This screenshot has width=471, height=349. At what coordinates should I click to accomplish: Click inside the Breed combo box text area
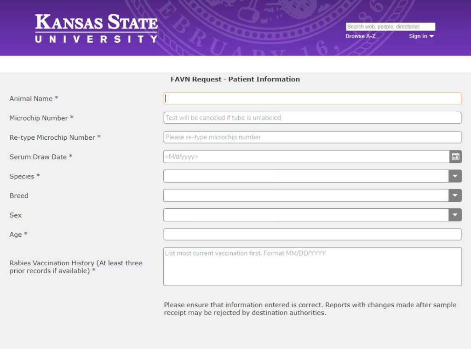click(306, 195)
